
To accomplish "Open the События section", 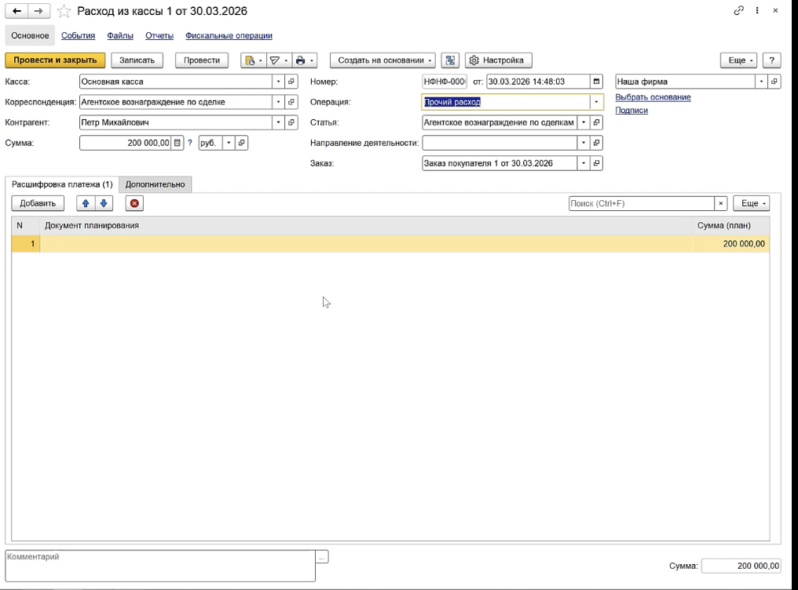I will (x=79, y=35).
